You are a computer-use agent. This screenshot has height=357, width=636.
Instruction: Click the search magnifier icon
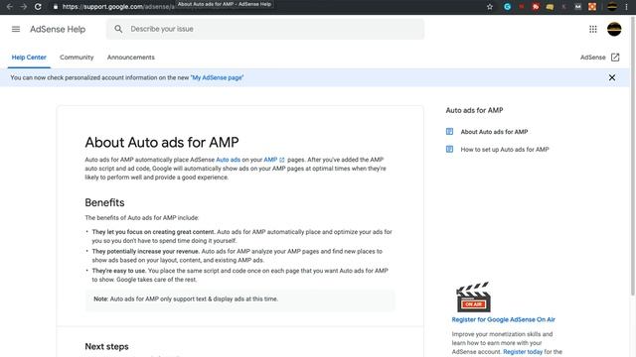tap(118, 29)
